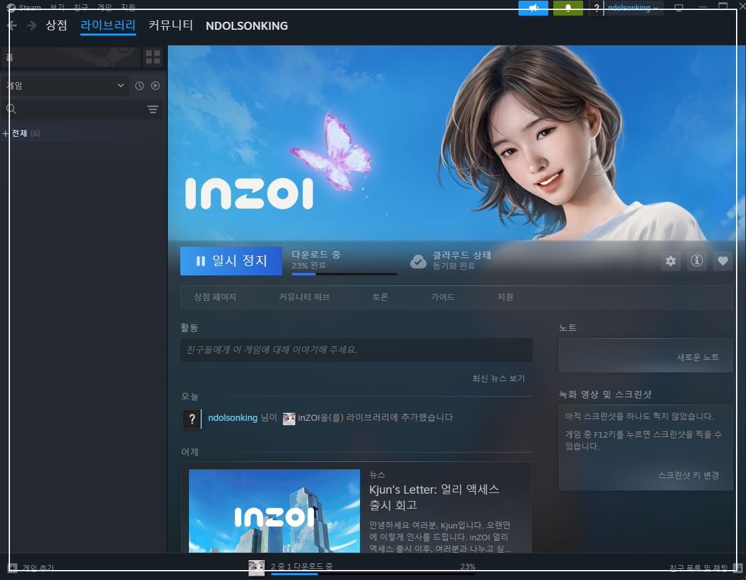The image size is (746, 580).
Task: Click '녹화 영상 및 스크린샷' heading
Action: pyautogui.click(x=605, y=394)
